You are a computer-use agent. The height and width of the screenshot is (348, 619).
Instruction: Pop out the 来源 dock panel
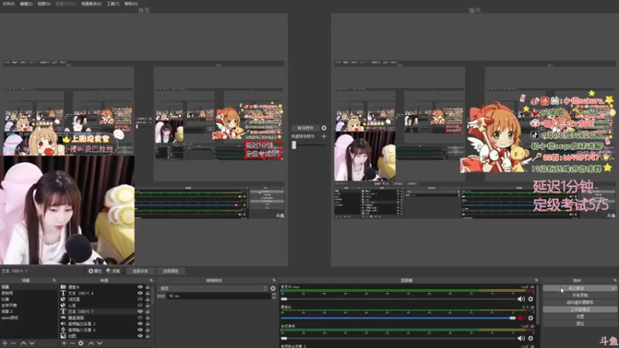pos(151,281)
